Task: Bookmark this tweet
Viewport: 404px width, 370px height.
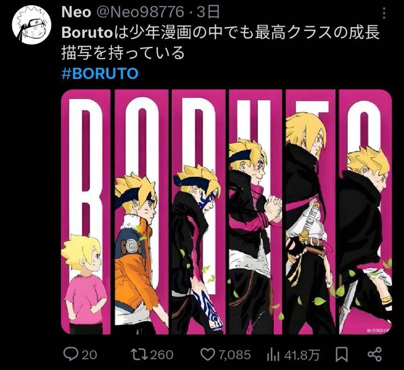Action: click(x=342, y=355)
